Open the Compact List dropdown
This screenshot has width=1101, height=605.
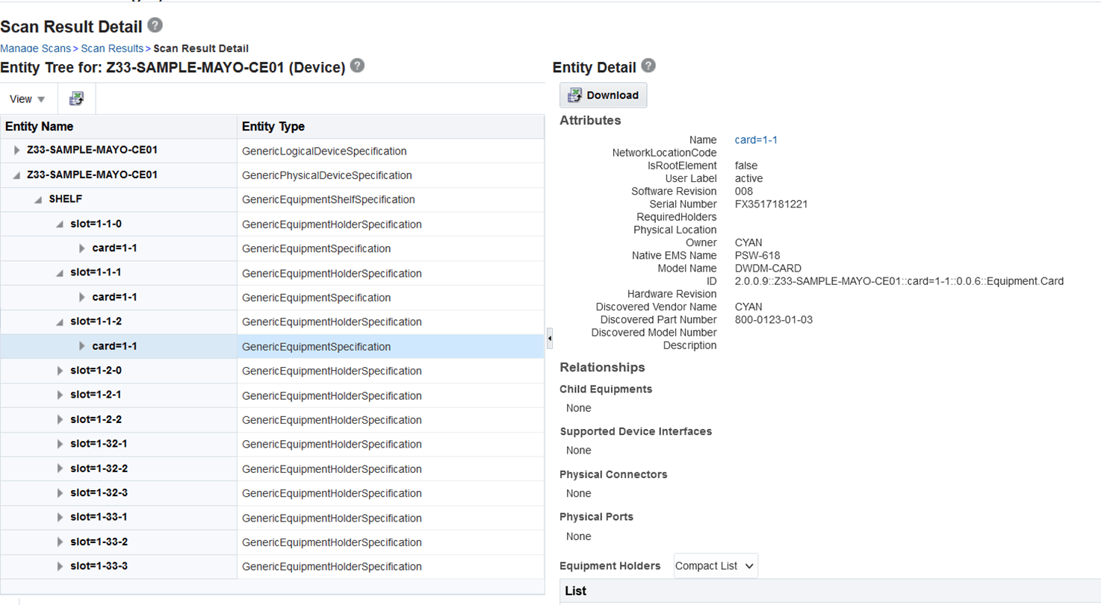(x=716, y=566)
